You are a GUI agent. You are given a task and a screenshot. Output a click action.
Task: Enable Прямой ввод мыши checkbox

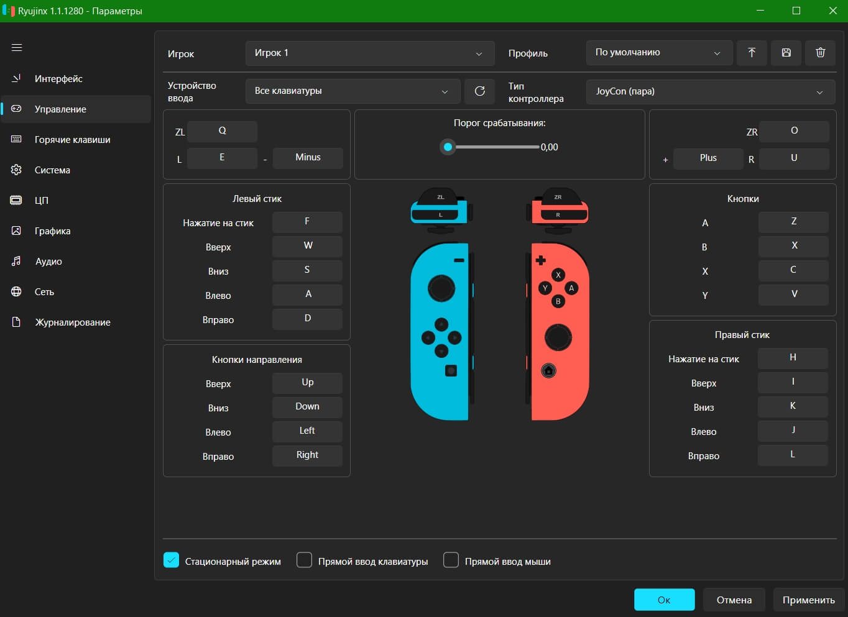click(x=451, y=560)
